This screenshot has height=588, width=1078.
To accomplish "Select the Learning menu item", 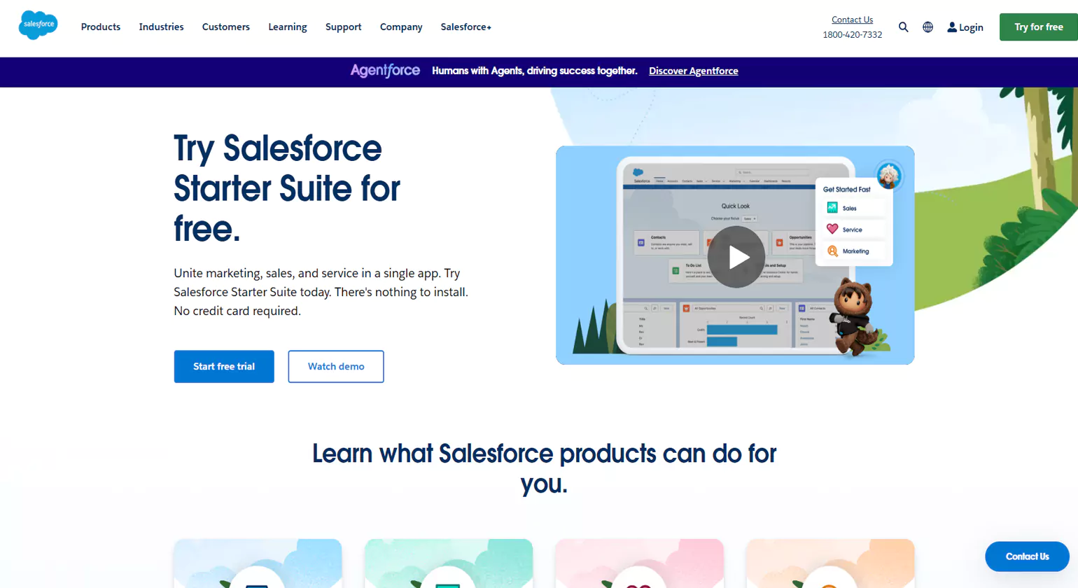I will (x=287, y=27).
